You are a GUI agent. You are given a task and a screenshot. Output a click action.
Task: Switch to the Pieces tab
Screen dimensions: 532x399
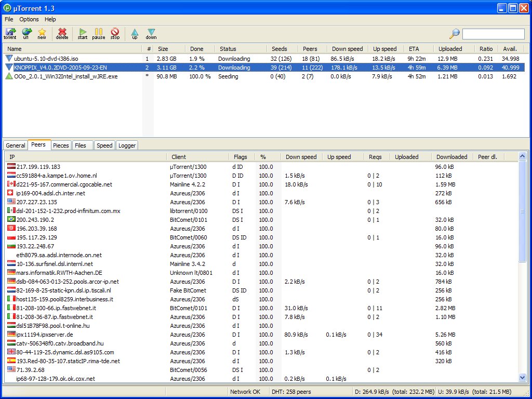[61, 145]
